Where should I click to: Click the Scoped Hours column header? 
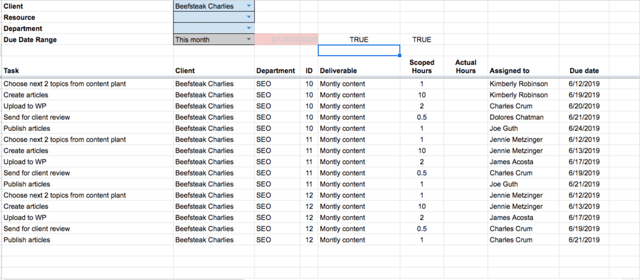tap(422, 66)
